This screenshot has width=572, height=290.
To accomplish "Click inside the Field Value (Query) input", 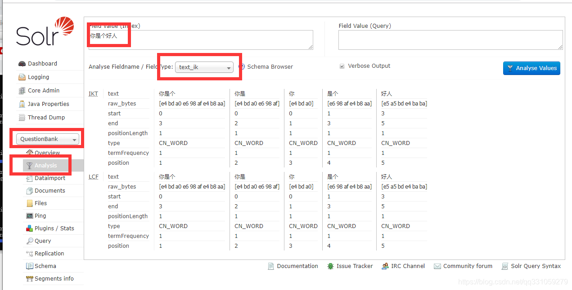I will coord(450,40).
